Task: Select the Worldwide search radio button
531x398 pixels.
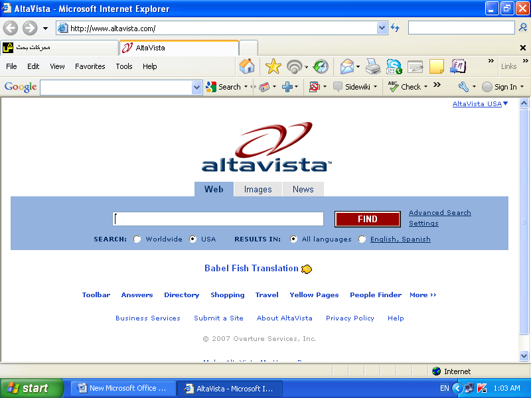Action: 137,239
